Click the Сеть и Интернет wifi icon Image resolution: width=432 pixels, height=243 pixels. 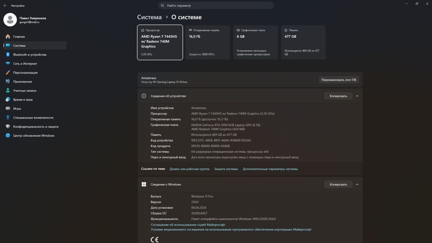point(8,63)
